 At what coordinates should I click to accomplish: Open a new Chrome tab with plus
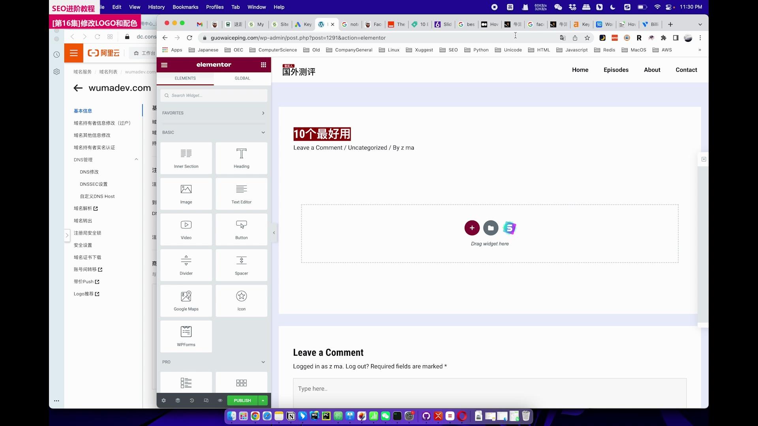click(670, 24)
